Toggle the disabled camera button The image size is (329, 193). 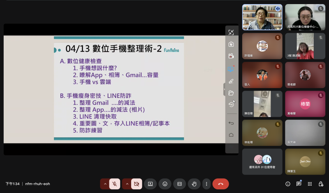pos(137,184)
